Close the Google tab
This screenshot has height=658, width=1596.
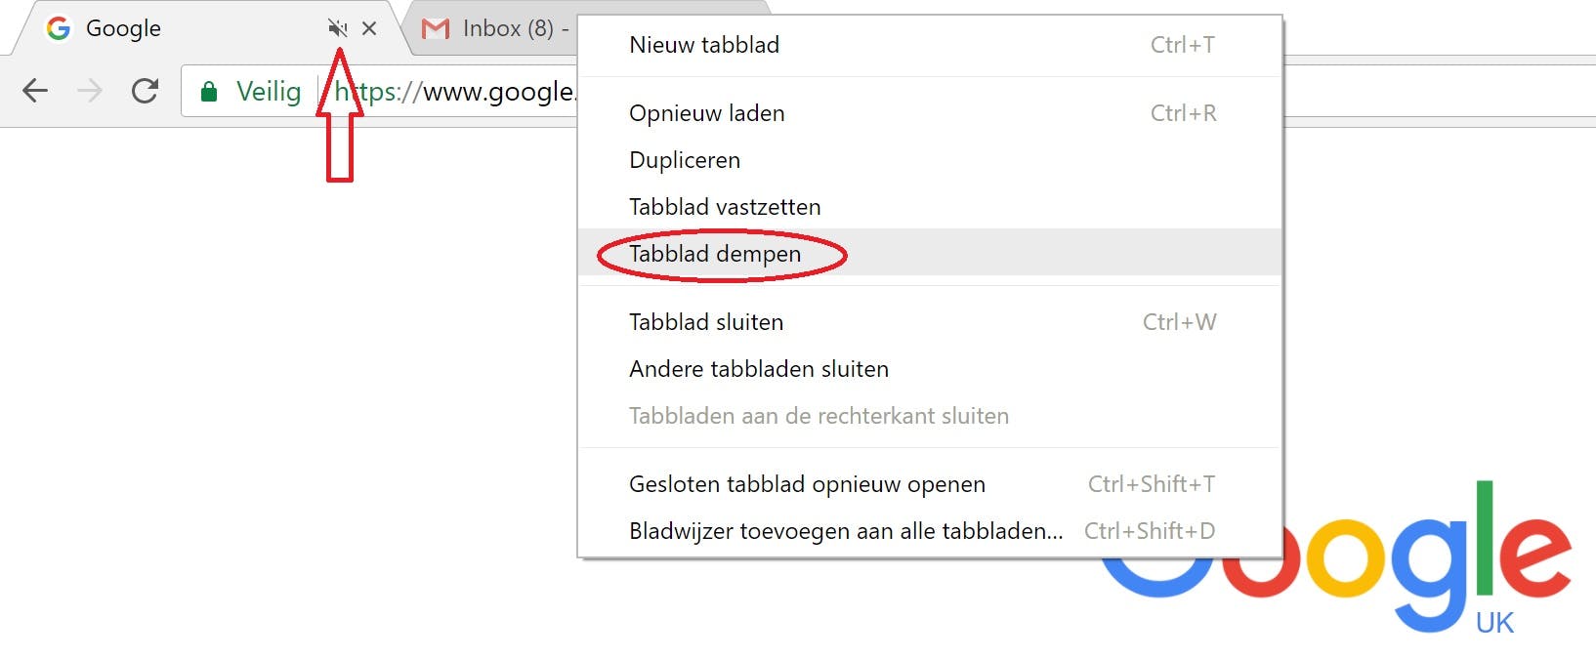(369, 29)
